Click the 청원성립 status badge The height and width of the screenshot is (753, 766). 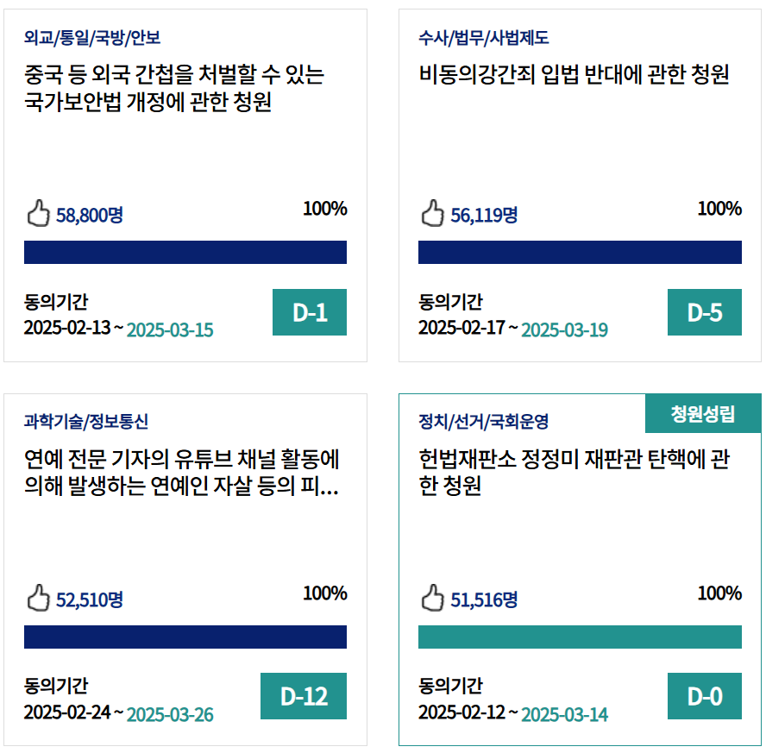703,414
